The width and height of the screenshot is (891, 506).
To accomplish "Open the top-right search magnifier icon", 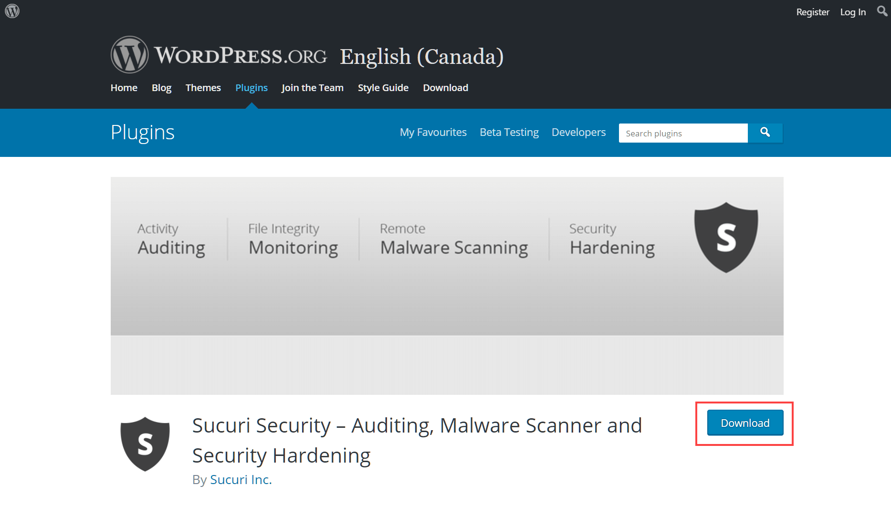I will (882, 11).
